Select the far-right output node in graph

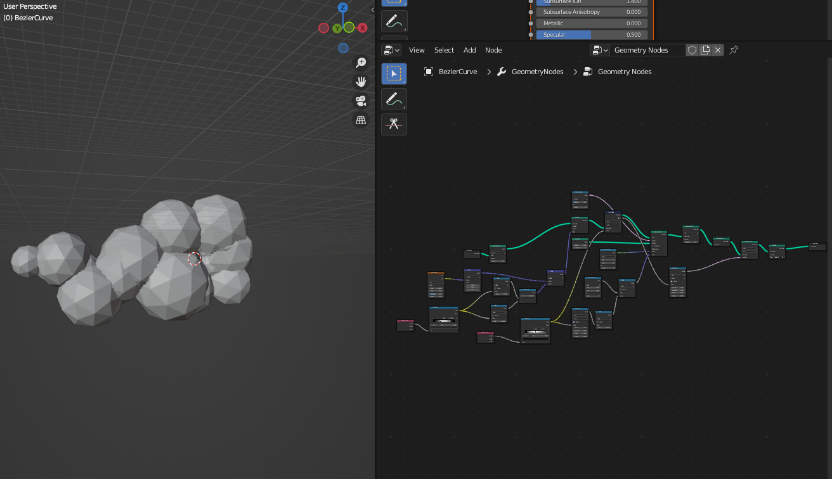point(817,246)
